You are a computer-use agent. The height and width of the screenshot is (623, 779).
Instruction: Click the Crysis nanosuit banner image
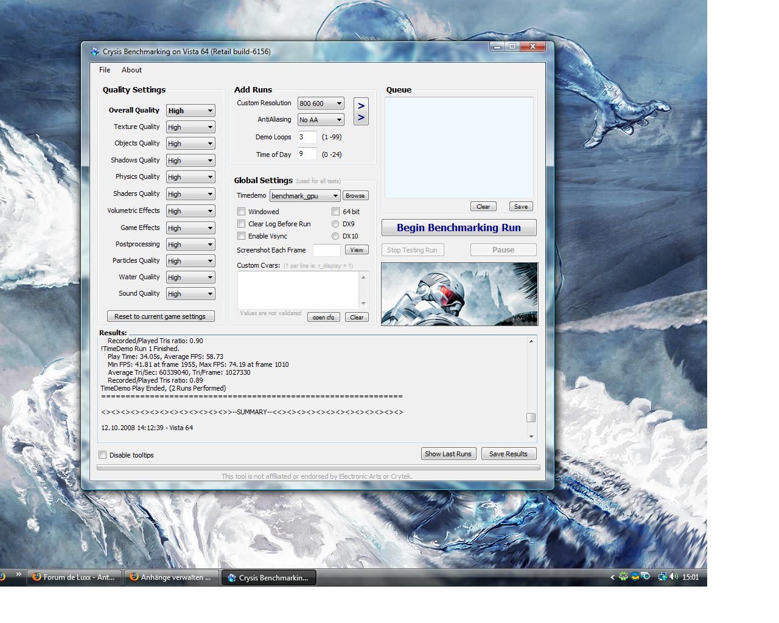coord(459,294)
